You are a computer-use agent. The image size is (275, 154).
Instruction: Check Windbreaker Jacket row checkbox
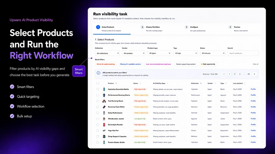98,119
